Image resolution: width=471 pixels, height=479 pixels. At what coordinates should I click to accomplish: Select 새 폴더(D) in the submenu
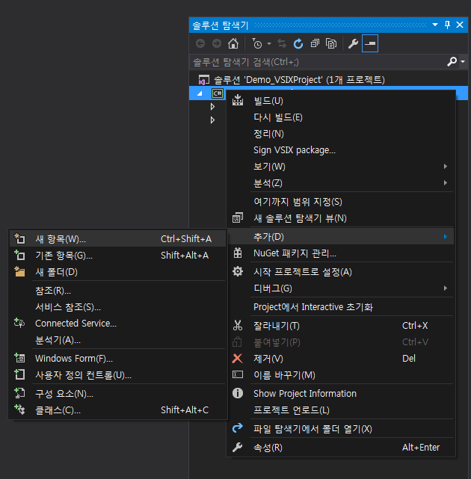pyautogui.click(x=118, y=272)
